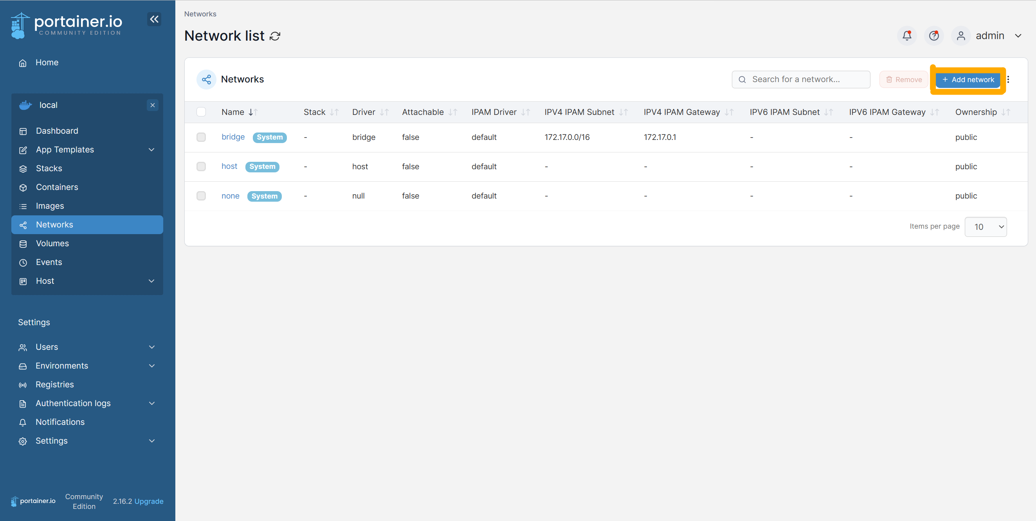
Task: Open the bridge network link
Action: pos(233,137)
